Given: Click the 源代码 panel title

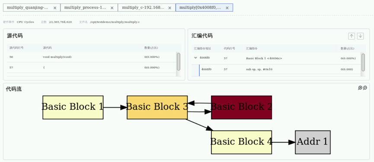Looking at the screenshot, I should (15, 36).
